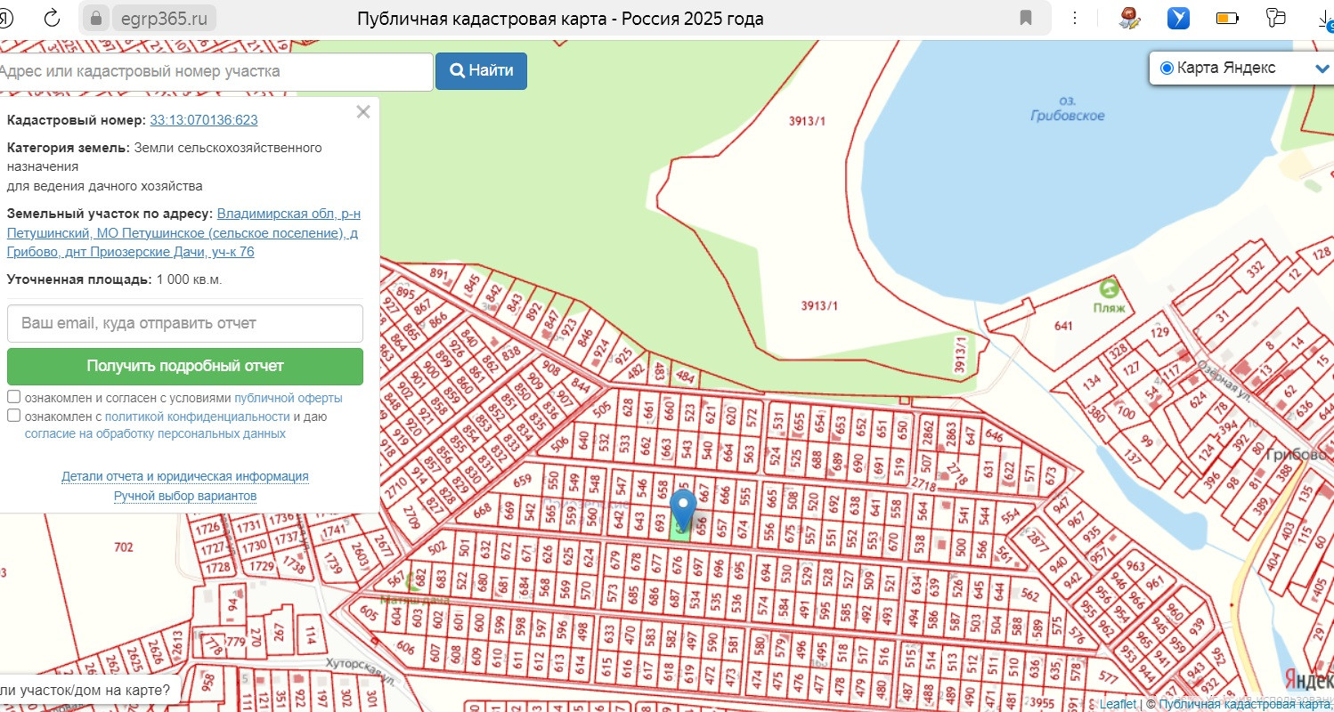Screen dimensions: 1334x712
Task: Focus the address or cadastral number search field
Action: pyautogui.click(x=214, y=71)
